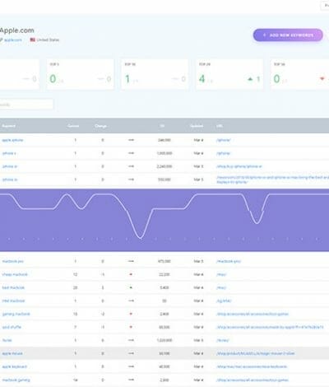Click the keyword search input field
Image resolution: width=329 pixels, height=387 pixels.
[x=26, y=105]
